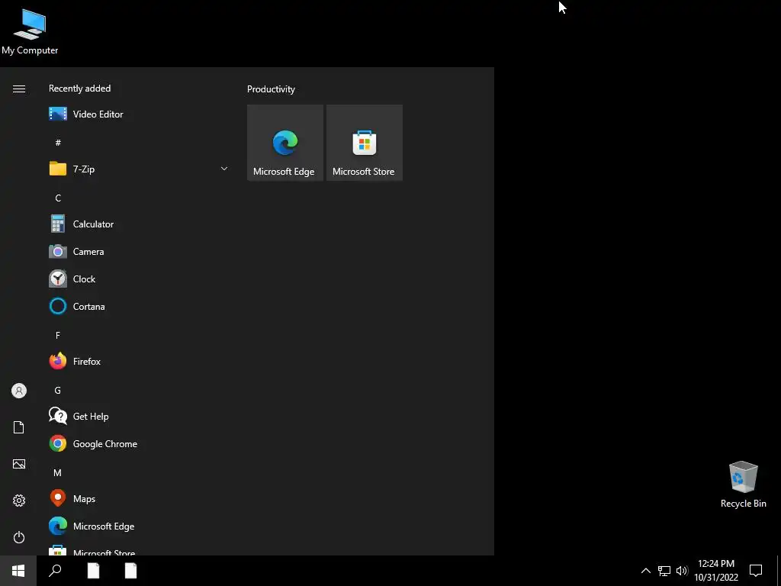781x586 pixels.
Task: Expand the 7-Zip folder chevron
Action: (x=224, y=169)
